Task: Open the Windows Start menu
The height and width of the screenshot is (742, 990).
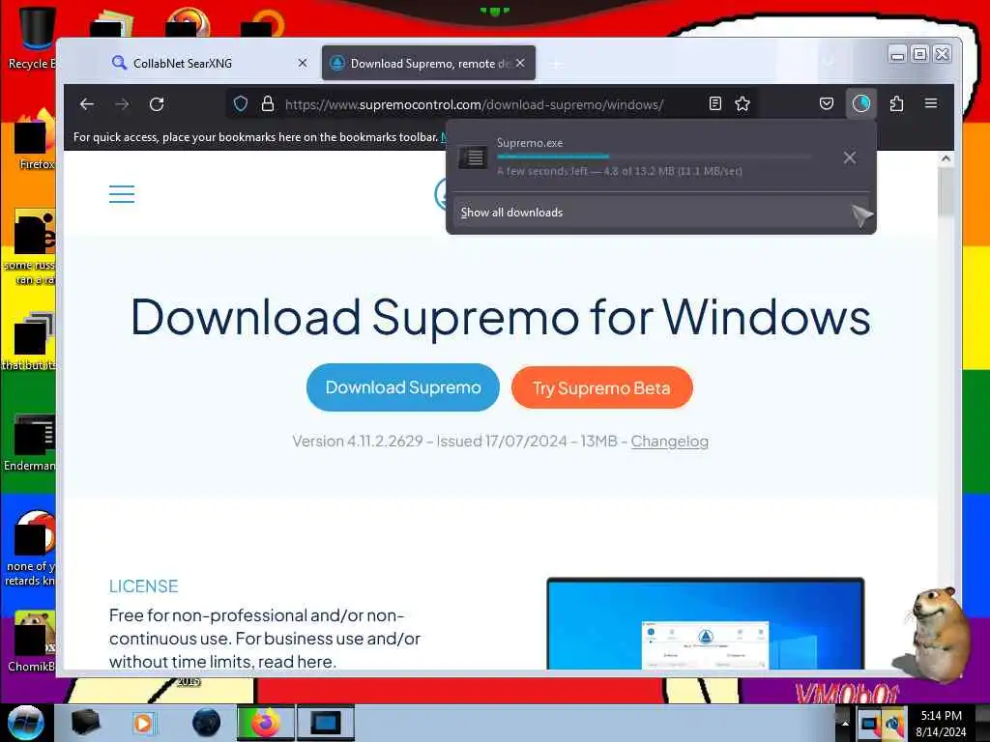Action: 25,723
